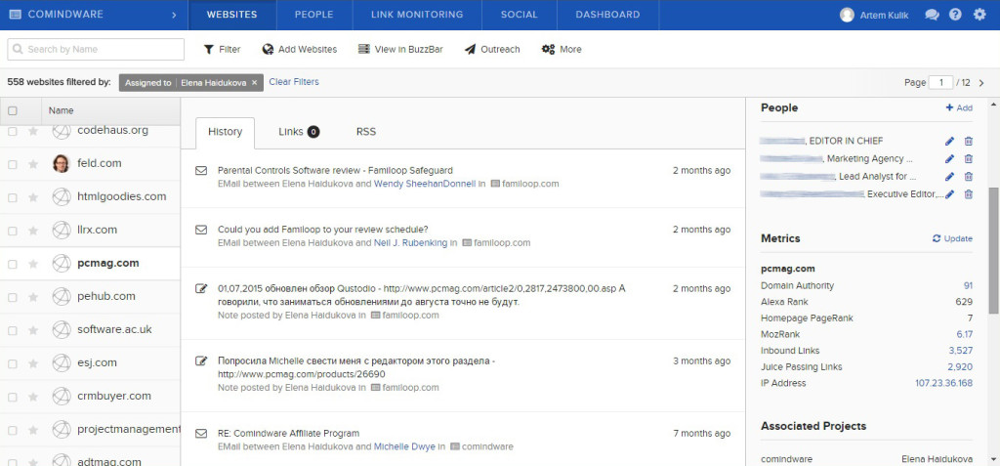This screenshot has height=466, width=1000.
Task: Select the pehub.com row checkbox
Action: [13, 296]
